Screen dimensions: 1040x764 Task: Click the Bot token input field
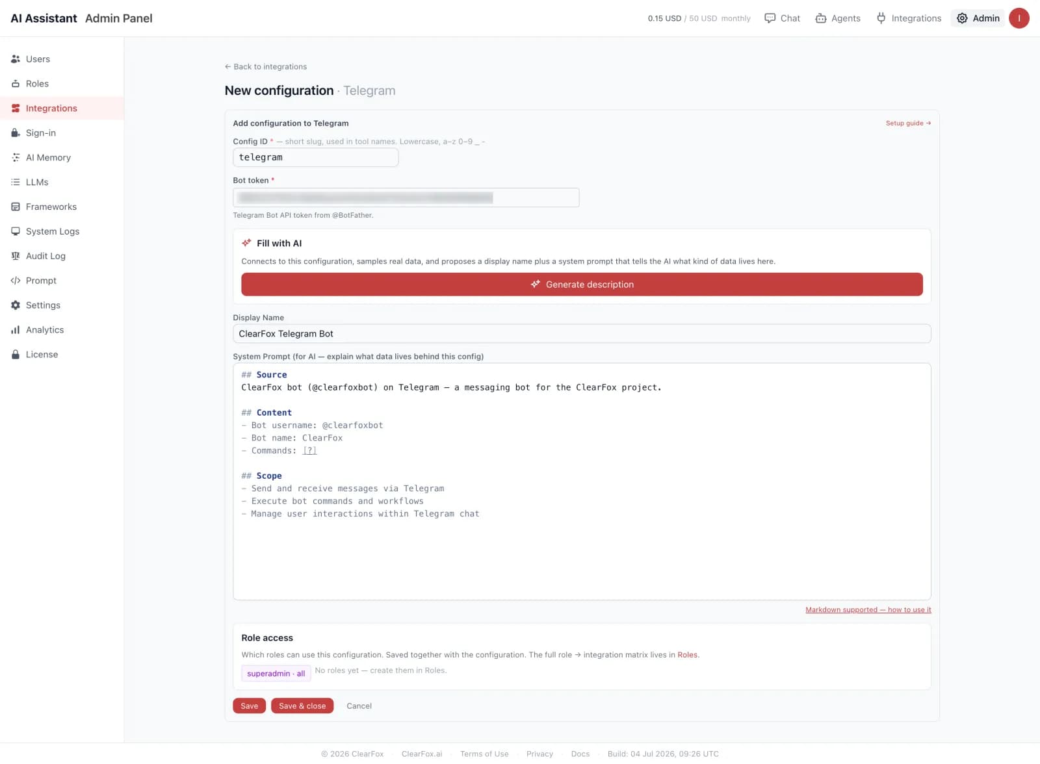406,197
